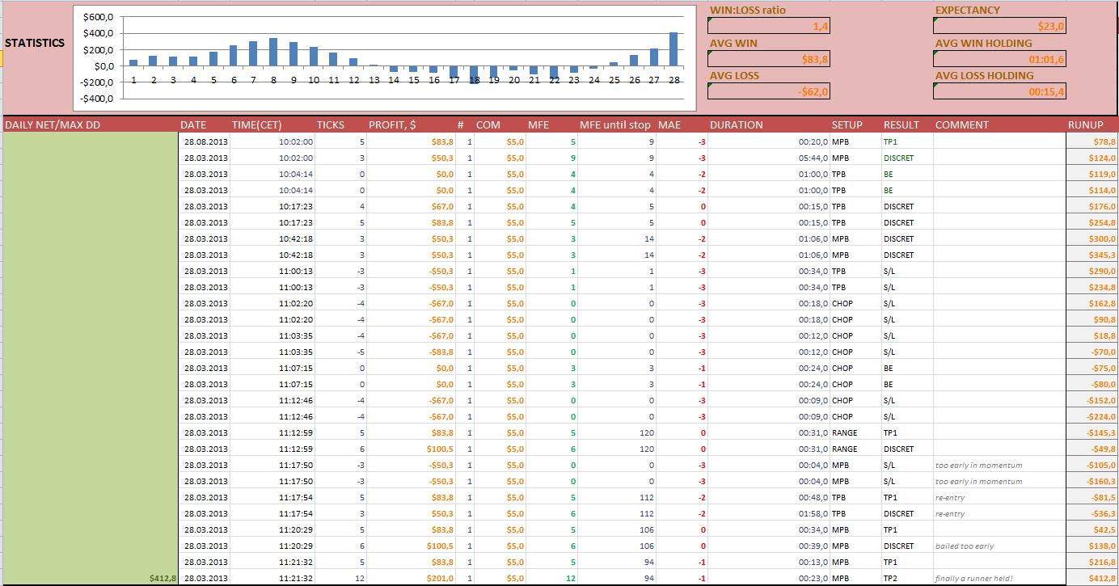Click the EXPECTANCY label
The height and width of the screenshot is (586, 1119).
click(967, 11)
